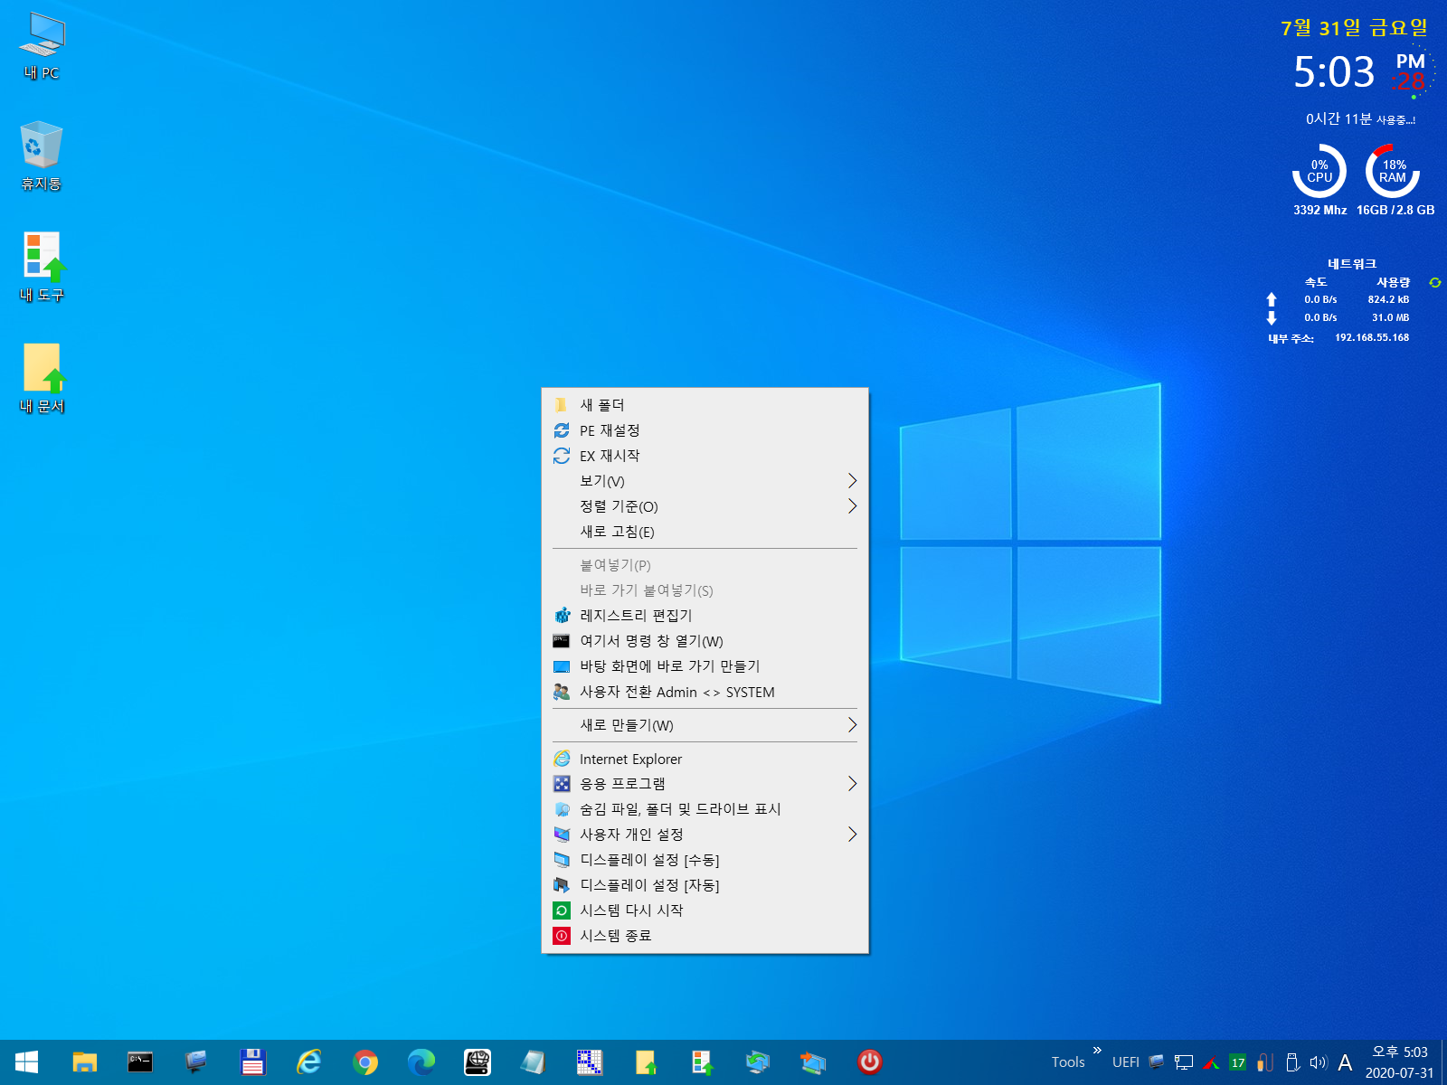This screenshot has height=1085, width=1447.
Task: Select 여기서 명령 창 열기(W)
Action: [705, 641]
